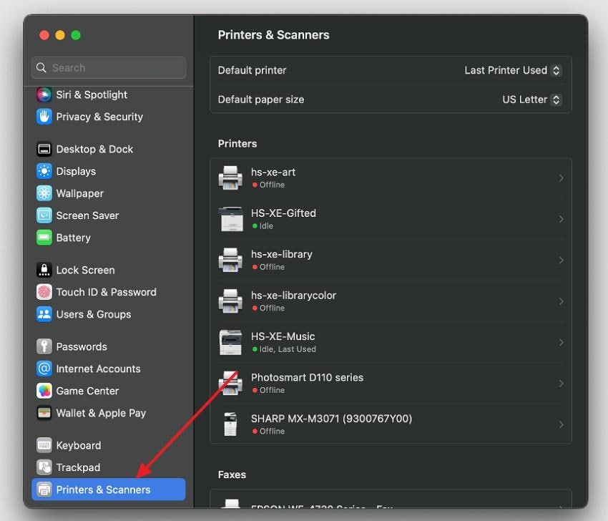Viewport: 608px width, 521px height.
Task: Click the HS-XE-Gifted printer icon
Action: tap(230, 219)
